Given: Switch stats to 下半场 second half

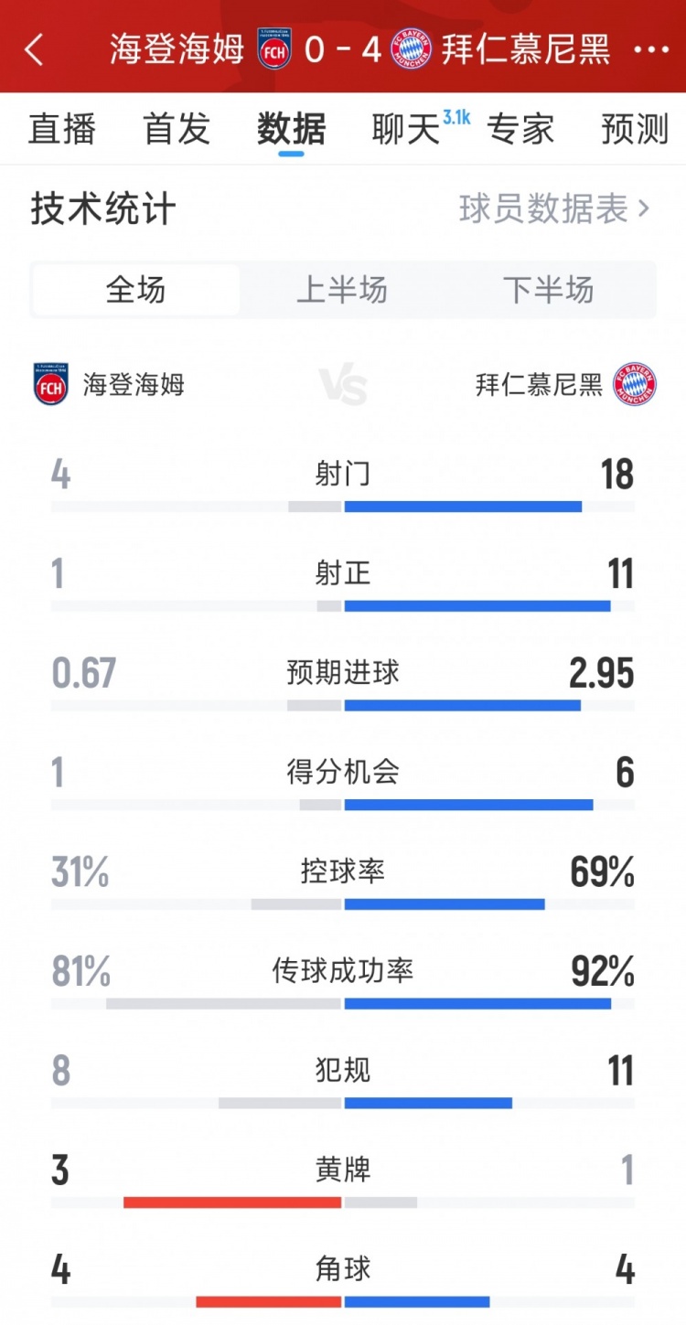Looking at the screenshot, I should pyautogui.click(x=549, y=290).
